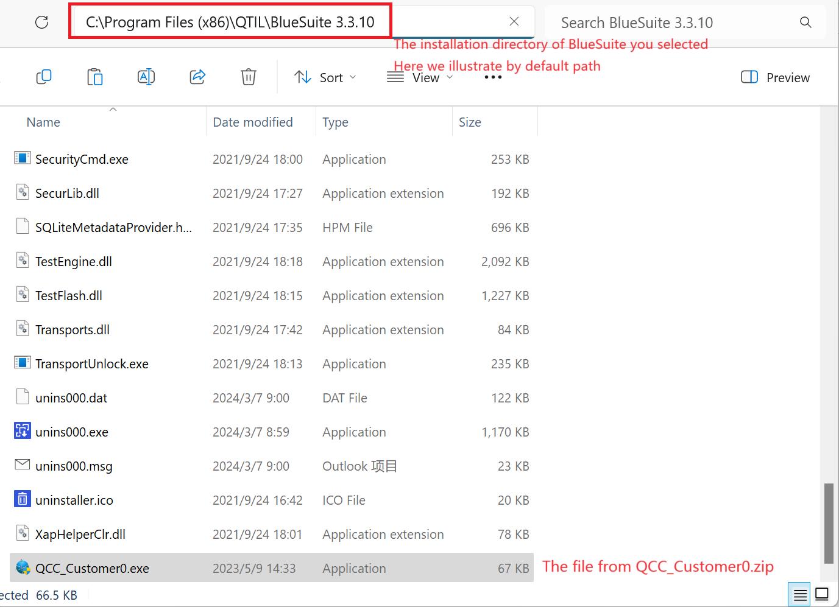Select the Transports.dll file icon

click(x=23, y=329)
